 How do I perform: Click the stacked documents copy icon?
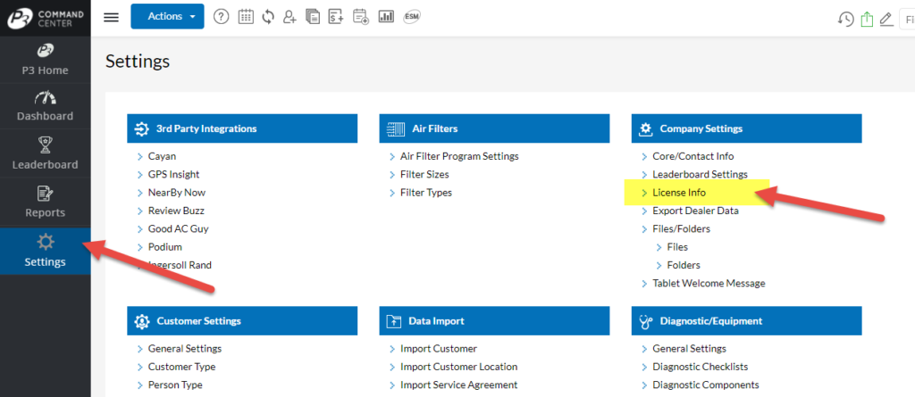coord(313,17)
